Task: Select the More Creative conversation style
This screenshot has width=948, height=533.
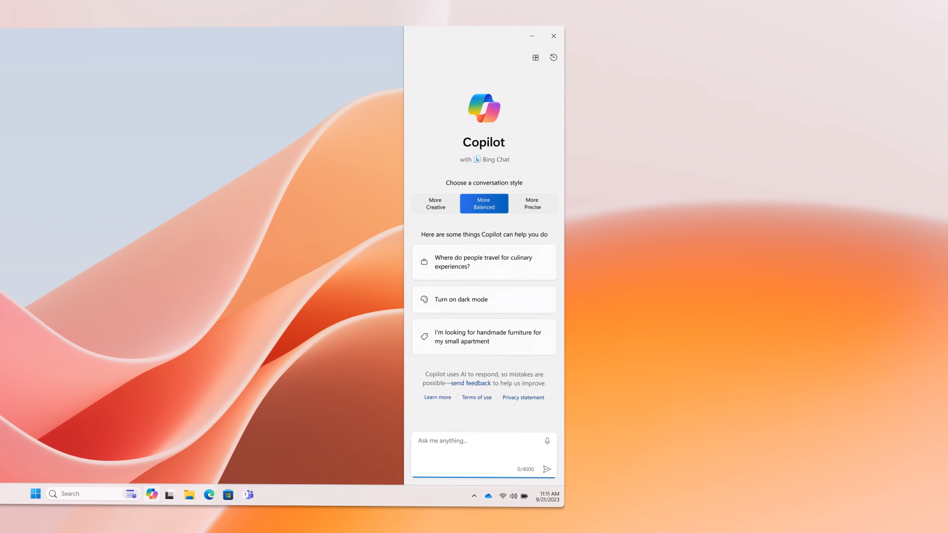Action: click(435, 203)
